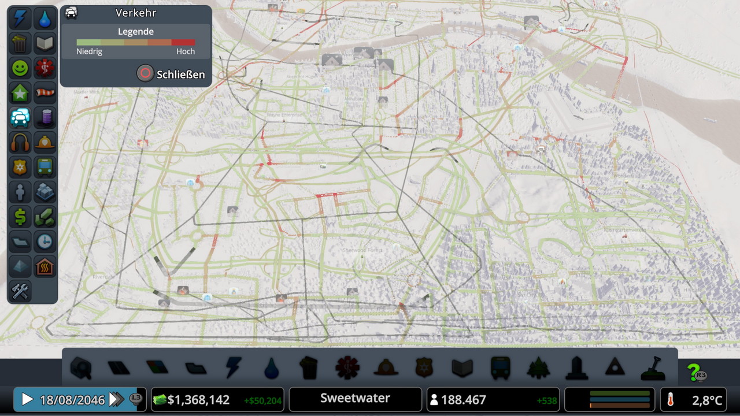Click the traffic legend color gradient
The height and width of the screenshot is (416, 740).
(x=136, y=42)
